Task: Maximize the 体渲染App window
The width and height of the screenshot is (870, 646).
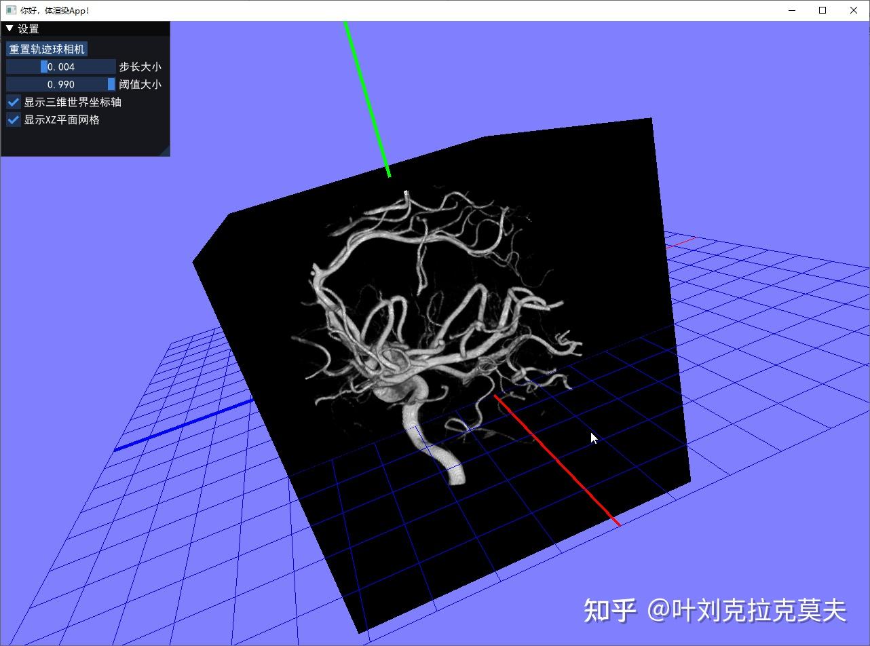Action: 822,10
